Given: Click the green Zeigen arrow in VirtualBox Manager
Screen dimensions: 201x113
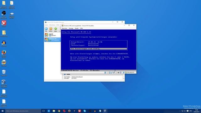Looking at the screenshot, I should point(56,29).
